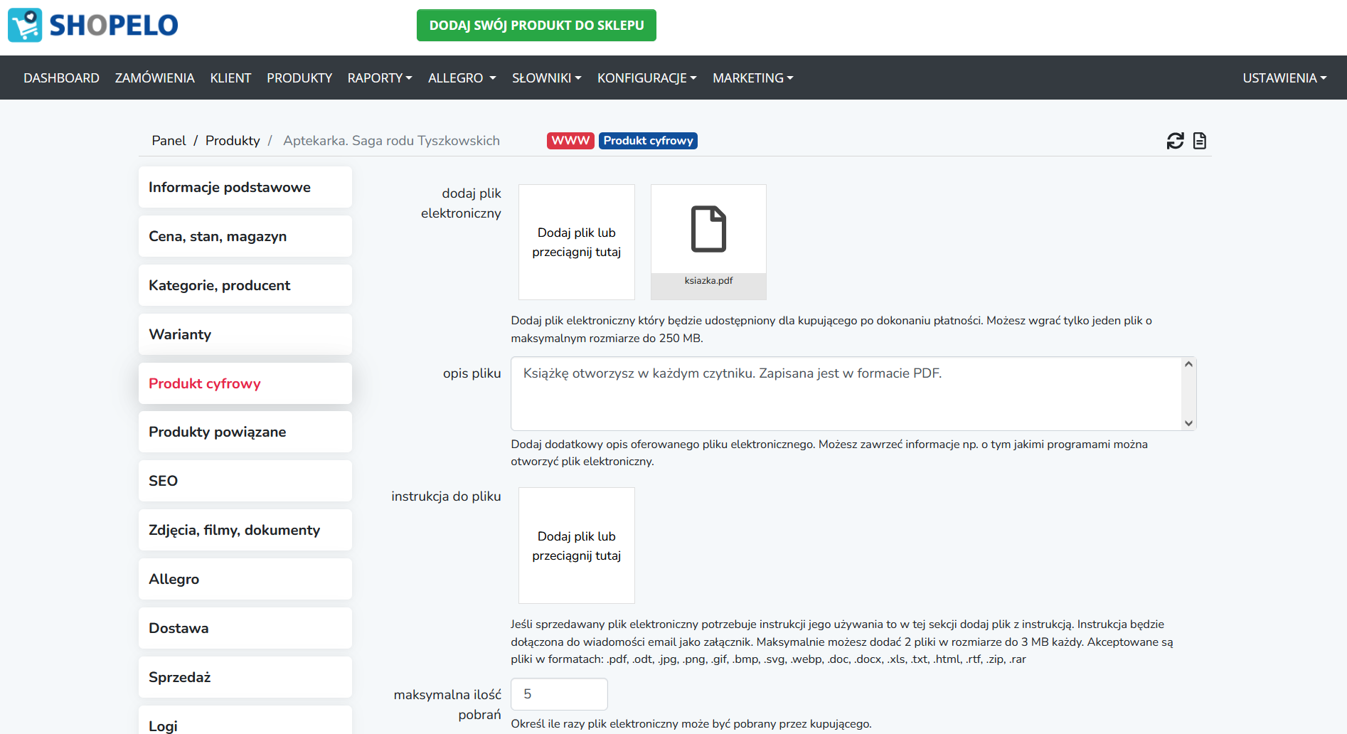The width and height of the screenshot is (1347, 734).
Task: Go to Zamówienia in top navigation
Action: pos(154,78)
